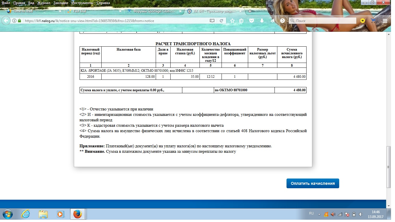Open the Закладки menu

(60, 3)
